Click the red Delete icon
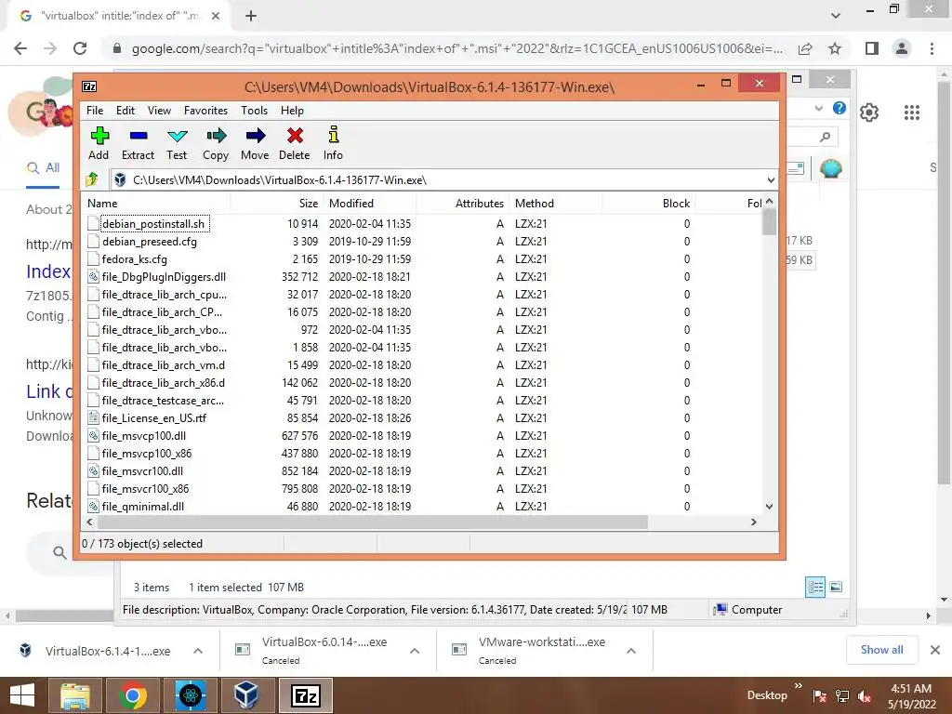Screen dimensions: 952x714 pos(295,136)
